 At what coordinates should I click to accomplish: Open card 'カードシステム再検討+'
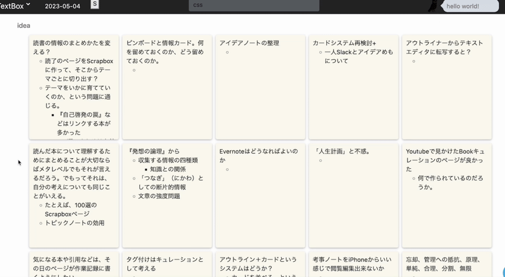pyautogui.click(x=353, y=87)
